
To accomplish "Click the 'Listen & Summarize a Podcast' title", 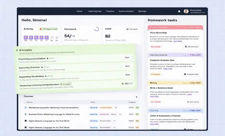I will click(x=165, y=116).
